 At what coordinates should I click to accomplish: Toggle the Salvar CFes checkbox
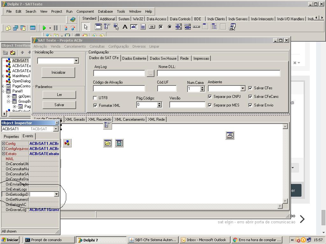pyautogui.click(x=250, y=88)
